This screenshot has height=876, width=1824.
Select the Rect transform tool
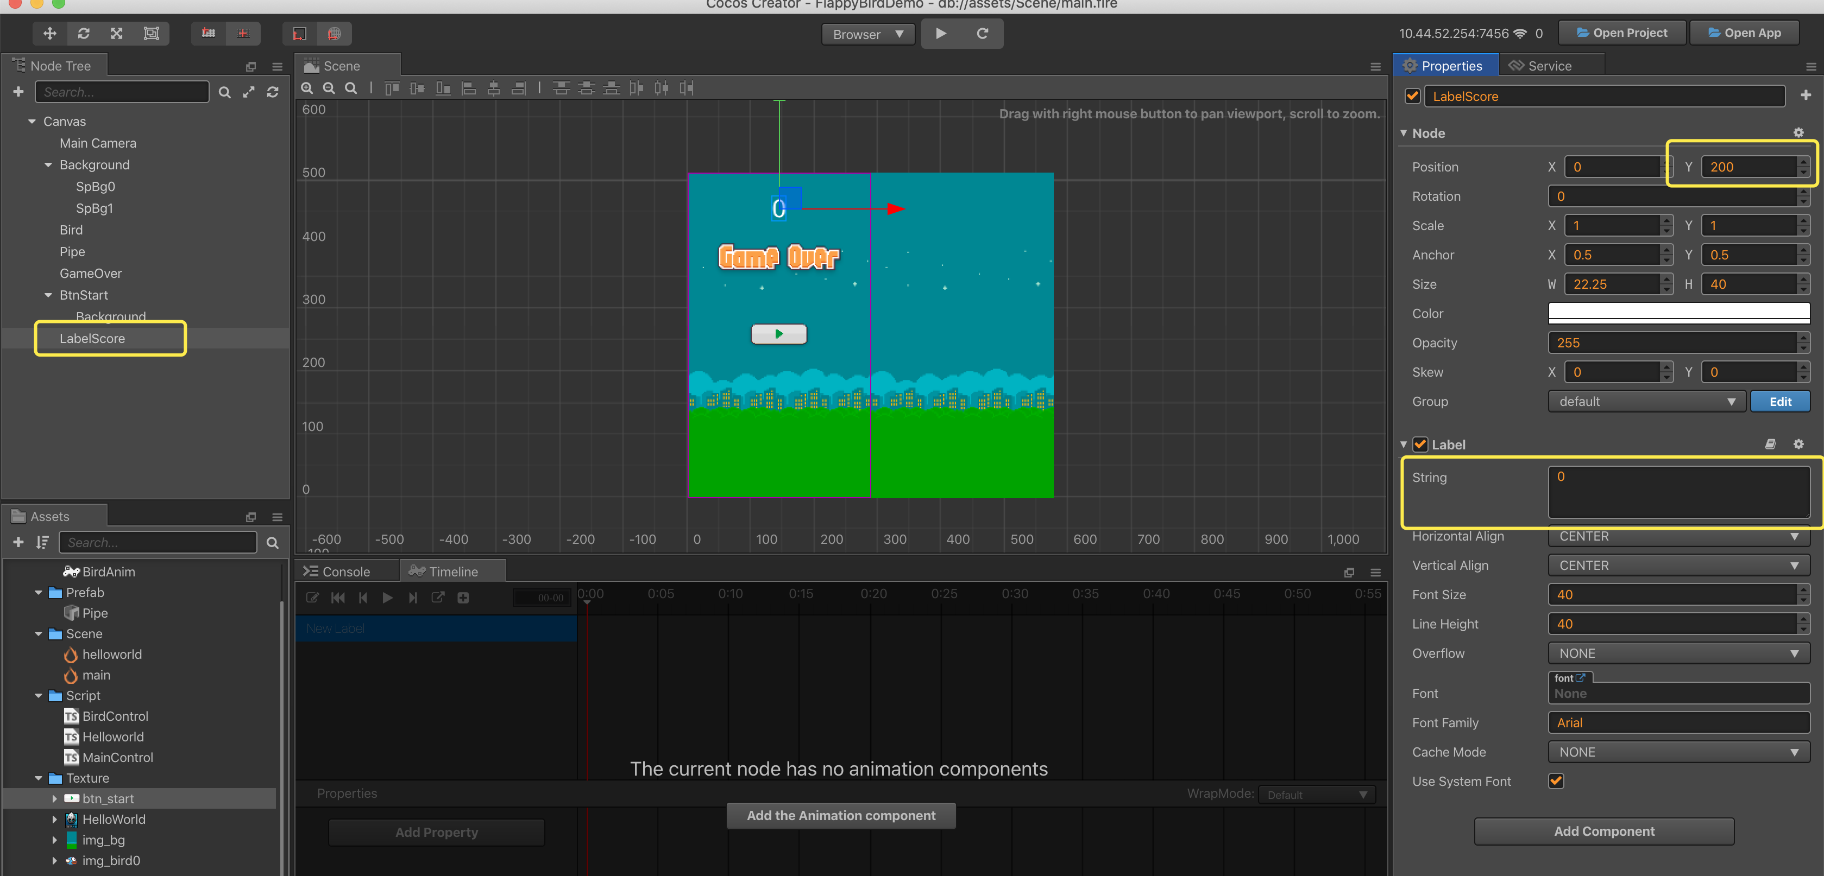pos(151,33)
